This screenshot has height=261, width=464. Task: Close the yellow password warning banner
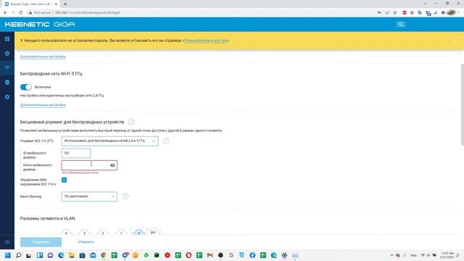pos(455,41)
